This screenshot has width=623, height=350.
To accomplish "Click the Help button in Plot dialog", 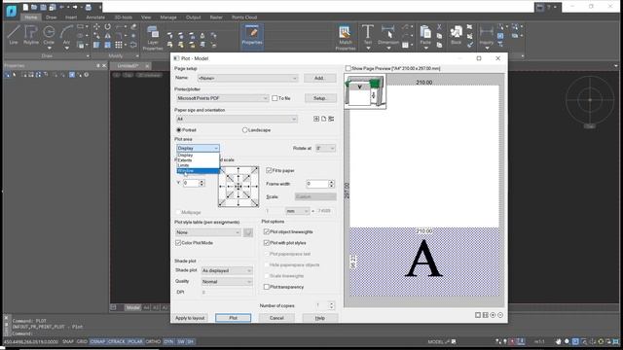I will 320,318.
